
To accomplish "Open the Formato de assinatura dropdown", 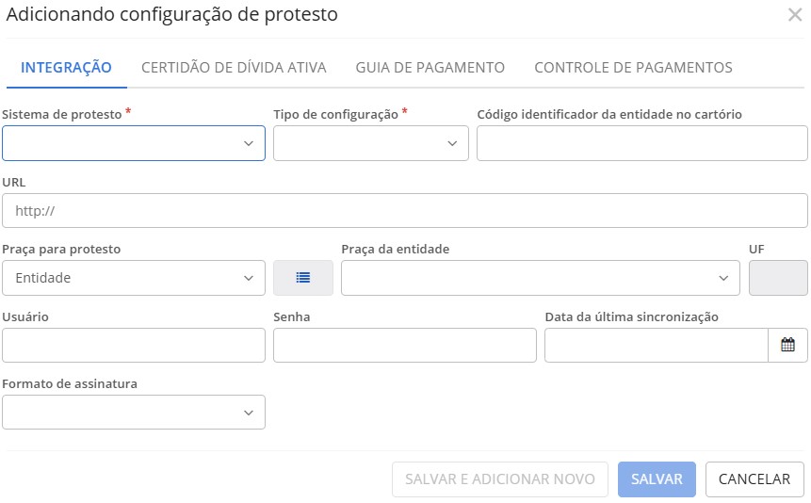I will (134, 412).
